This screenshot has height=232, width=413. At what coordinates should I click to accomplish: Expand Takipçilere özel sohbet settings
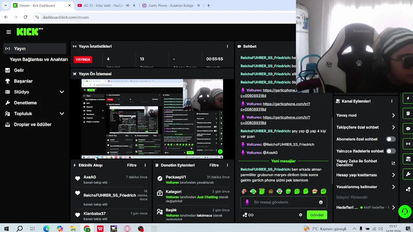click(393, 127)
